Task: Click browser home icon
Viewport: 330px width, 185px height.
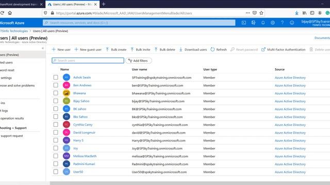Action: tap(10, 13)
